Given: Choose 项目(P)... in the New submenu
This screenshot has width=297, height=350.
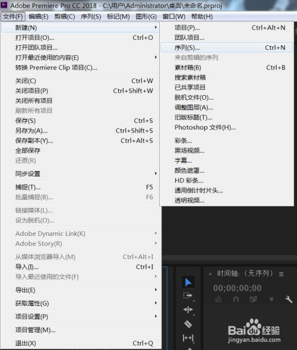Looking at the screenshot, I should point(226,28).
